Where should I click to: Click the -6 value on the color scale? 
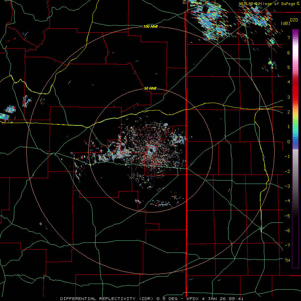[287, 231]
